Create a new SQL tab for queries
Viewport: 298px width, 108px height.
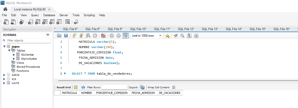coord(6,22)
